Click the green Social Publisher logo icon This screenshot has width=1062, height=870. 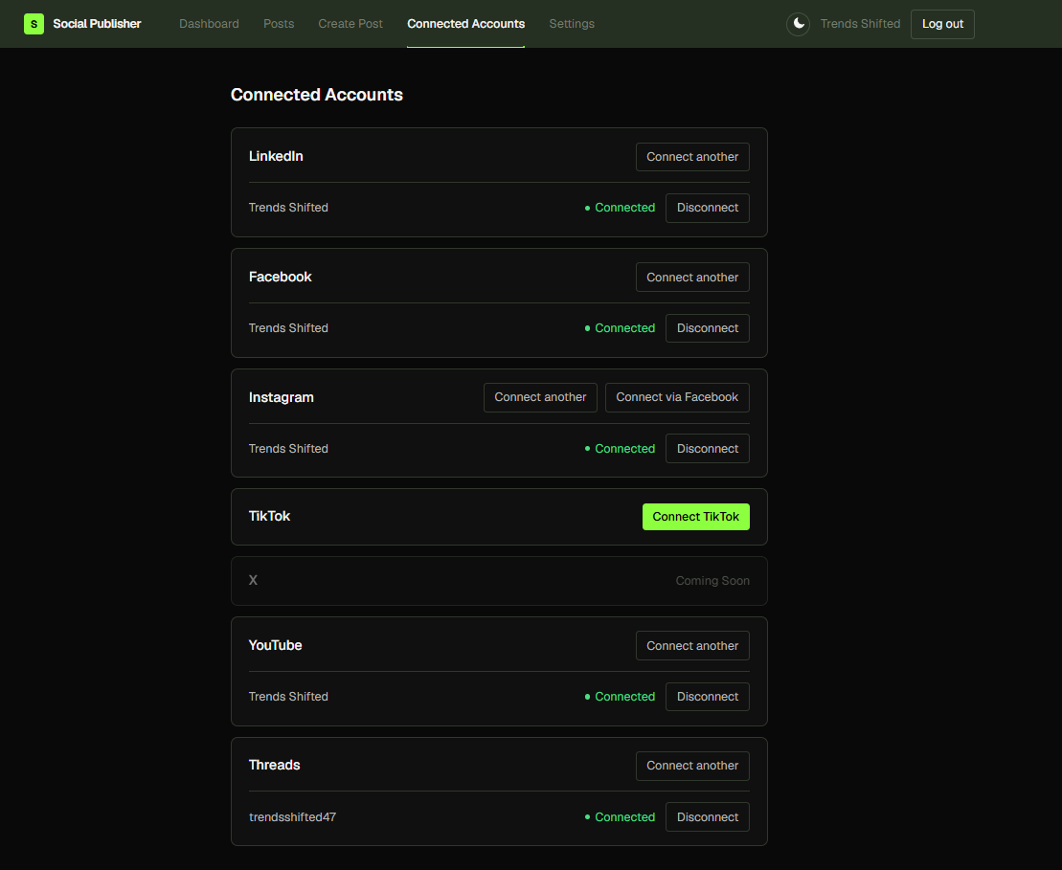tap(34, 24)
